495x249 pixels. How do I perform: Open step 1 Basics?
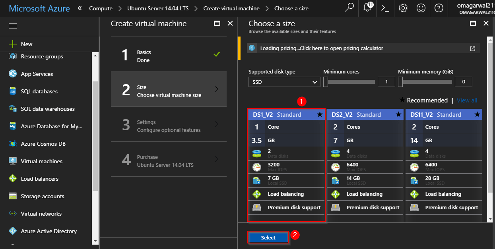click(169, 54)
